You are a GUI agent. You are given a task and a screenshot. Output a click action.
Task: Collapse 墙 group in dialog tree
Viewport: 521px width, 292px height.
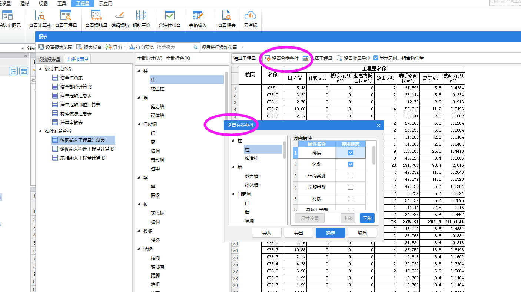coord(233,167)
